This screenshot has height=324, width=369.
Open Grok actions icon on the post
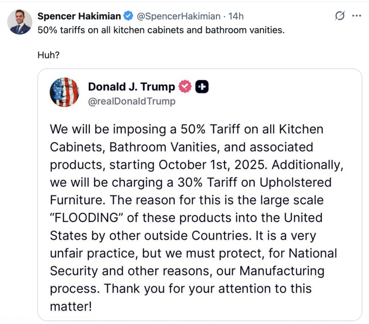pyautogui.click(x=340, y=16)
